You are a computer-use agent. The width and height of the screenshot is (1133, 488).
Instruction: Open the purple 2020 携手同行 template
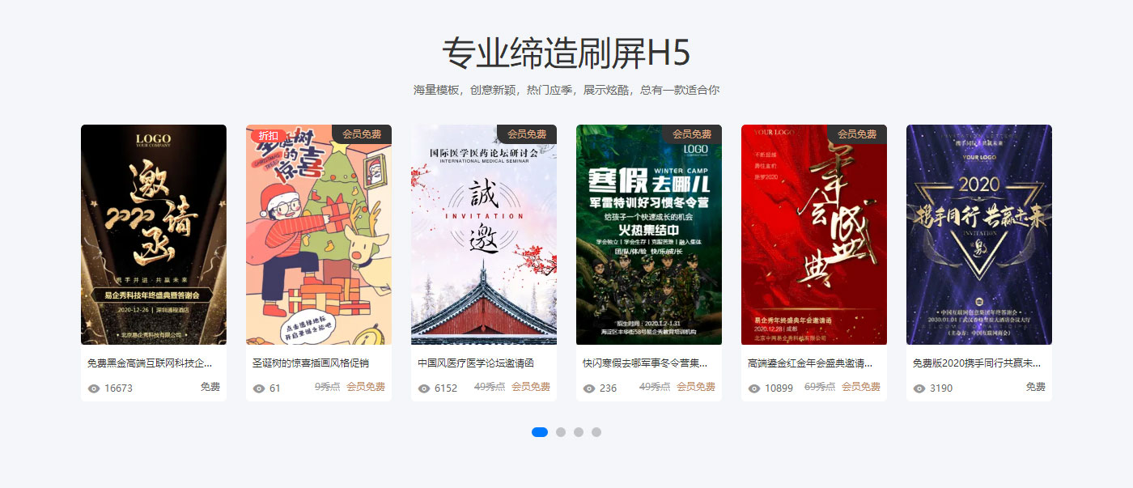(979, 235)
